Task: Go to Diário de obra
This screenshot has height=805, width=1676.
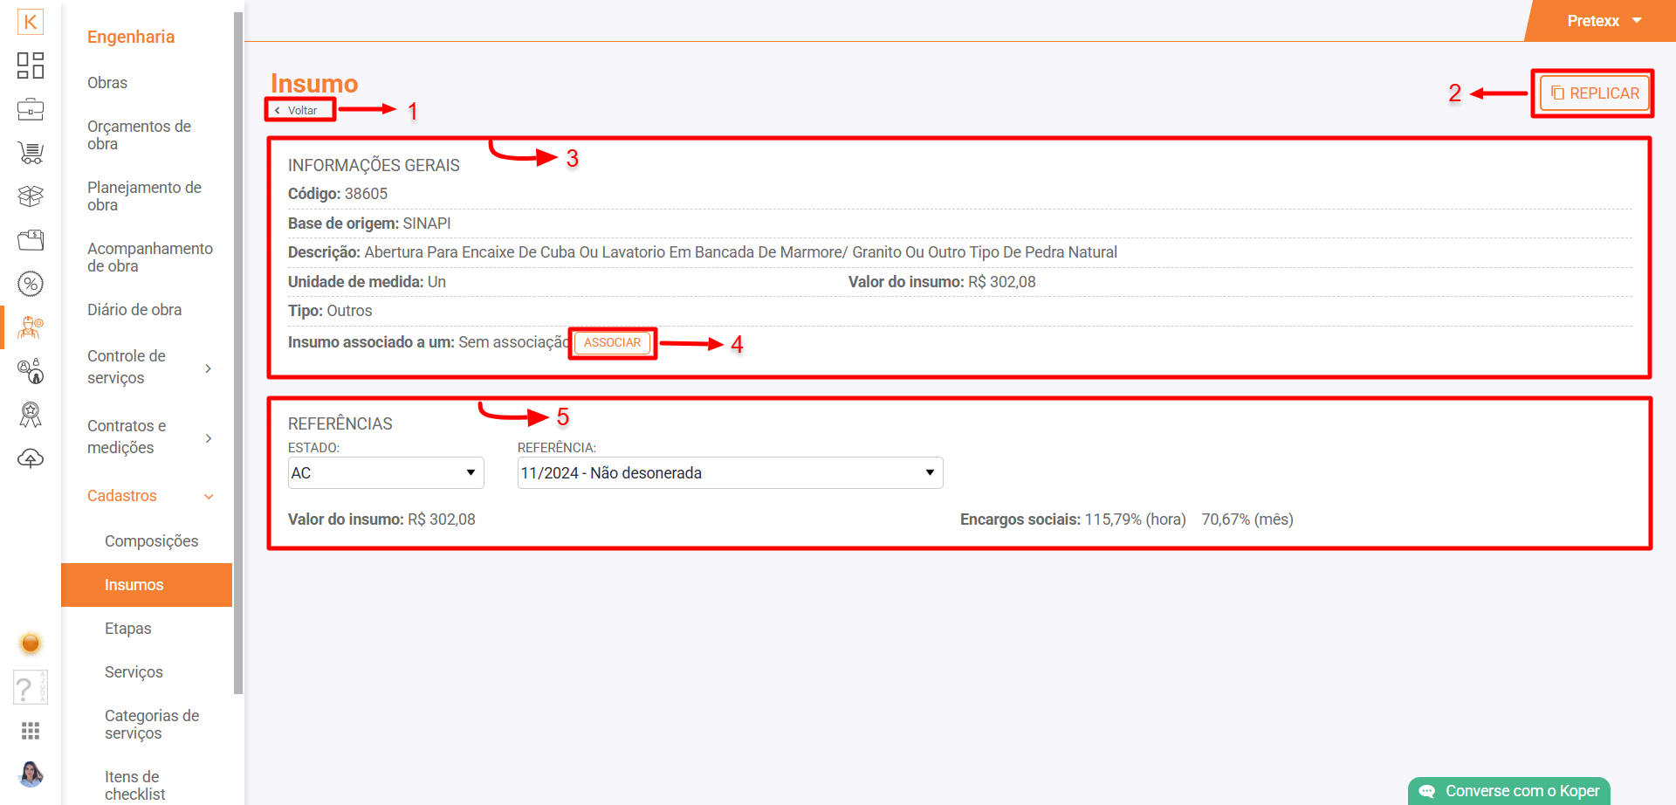Action: tap(134, 310)
